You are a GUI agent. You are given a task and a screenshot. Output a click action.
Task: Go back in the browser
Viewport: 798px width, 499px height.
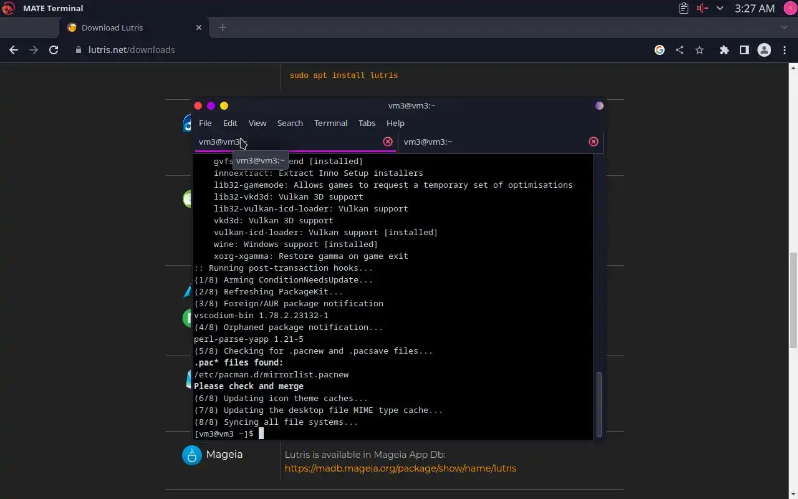(x=14, y=50)
